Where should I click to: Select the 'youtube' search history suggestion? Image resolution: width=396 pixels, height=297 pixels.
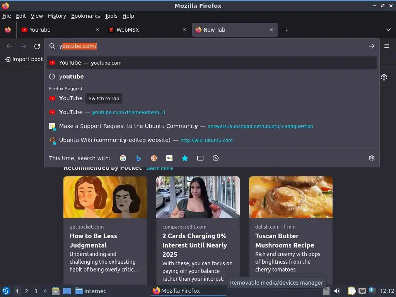[212, 77]
